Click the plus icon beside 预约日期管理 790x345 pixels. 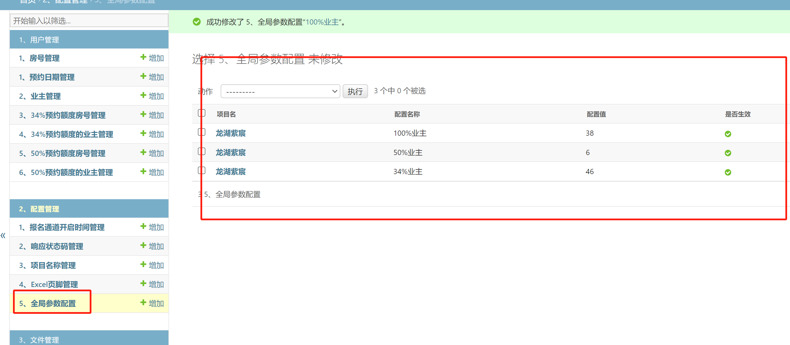tap(143, 77)
